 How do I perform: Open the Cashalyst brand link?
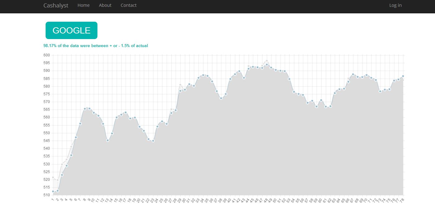(56, 5)
